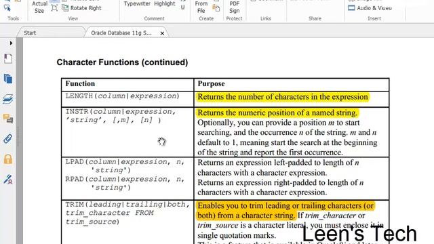Image resolution: width=434 pixels, height=244 pixels.
Task: Click the LPAD(column|expression, n, text
Action: point(125,161)
